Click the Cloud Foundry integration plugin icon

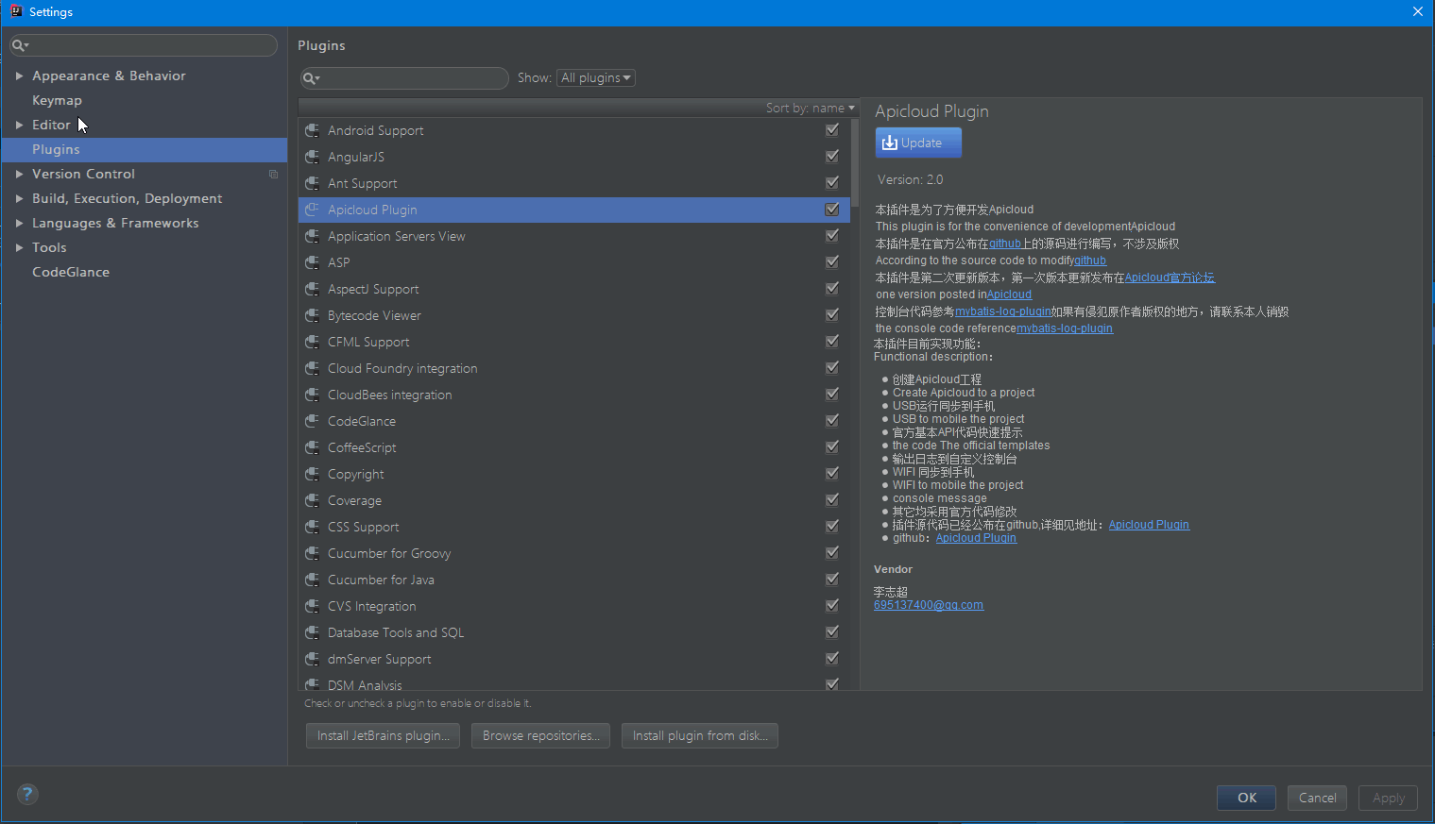coord(312,368)
